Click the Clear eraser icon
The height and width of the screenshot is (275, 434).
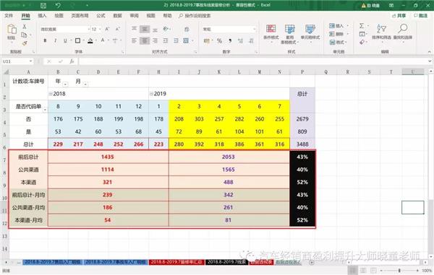point(362,42)
